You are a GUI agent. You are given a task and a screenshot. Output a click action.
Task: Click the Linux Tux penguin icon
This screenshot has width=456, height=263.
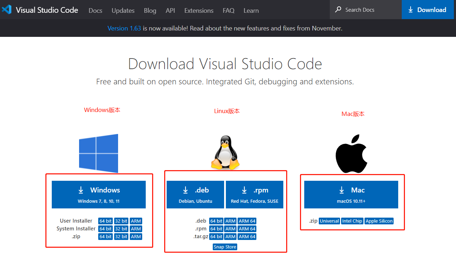(x=226, y=153)
